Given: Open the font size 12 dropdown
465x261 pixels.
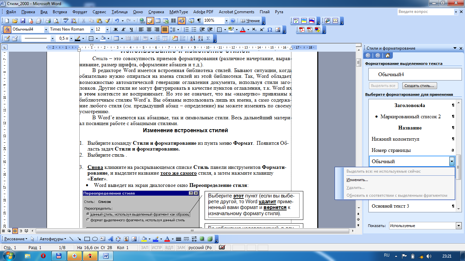Looking at the screenshot, I should point(108,30).
